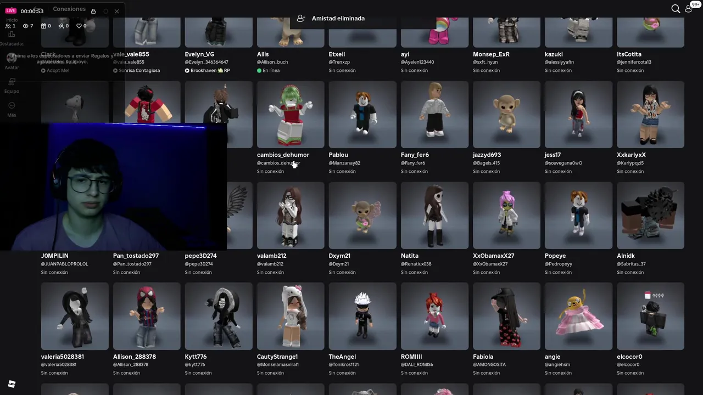703x395 pixels.
Task: Click the Amistad eliminada person icon
Action: pos(300,18)
